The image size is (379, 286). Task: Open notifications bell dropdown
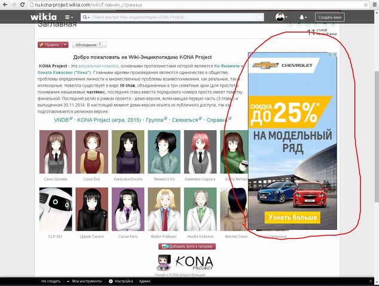click(x=303, y=17)
